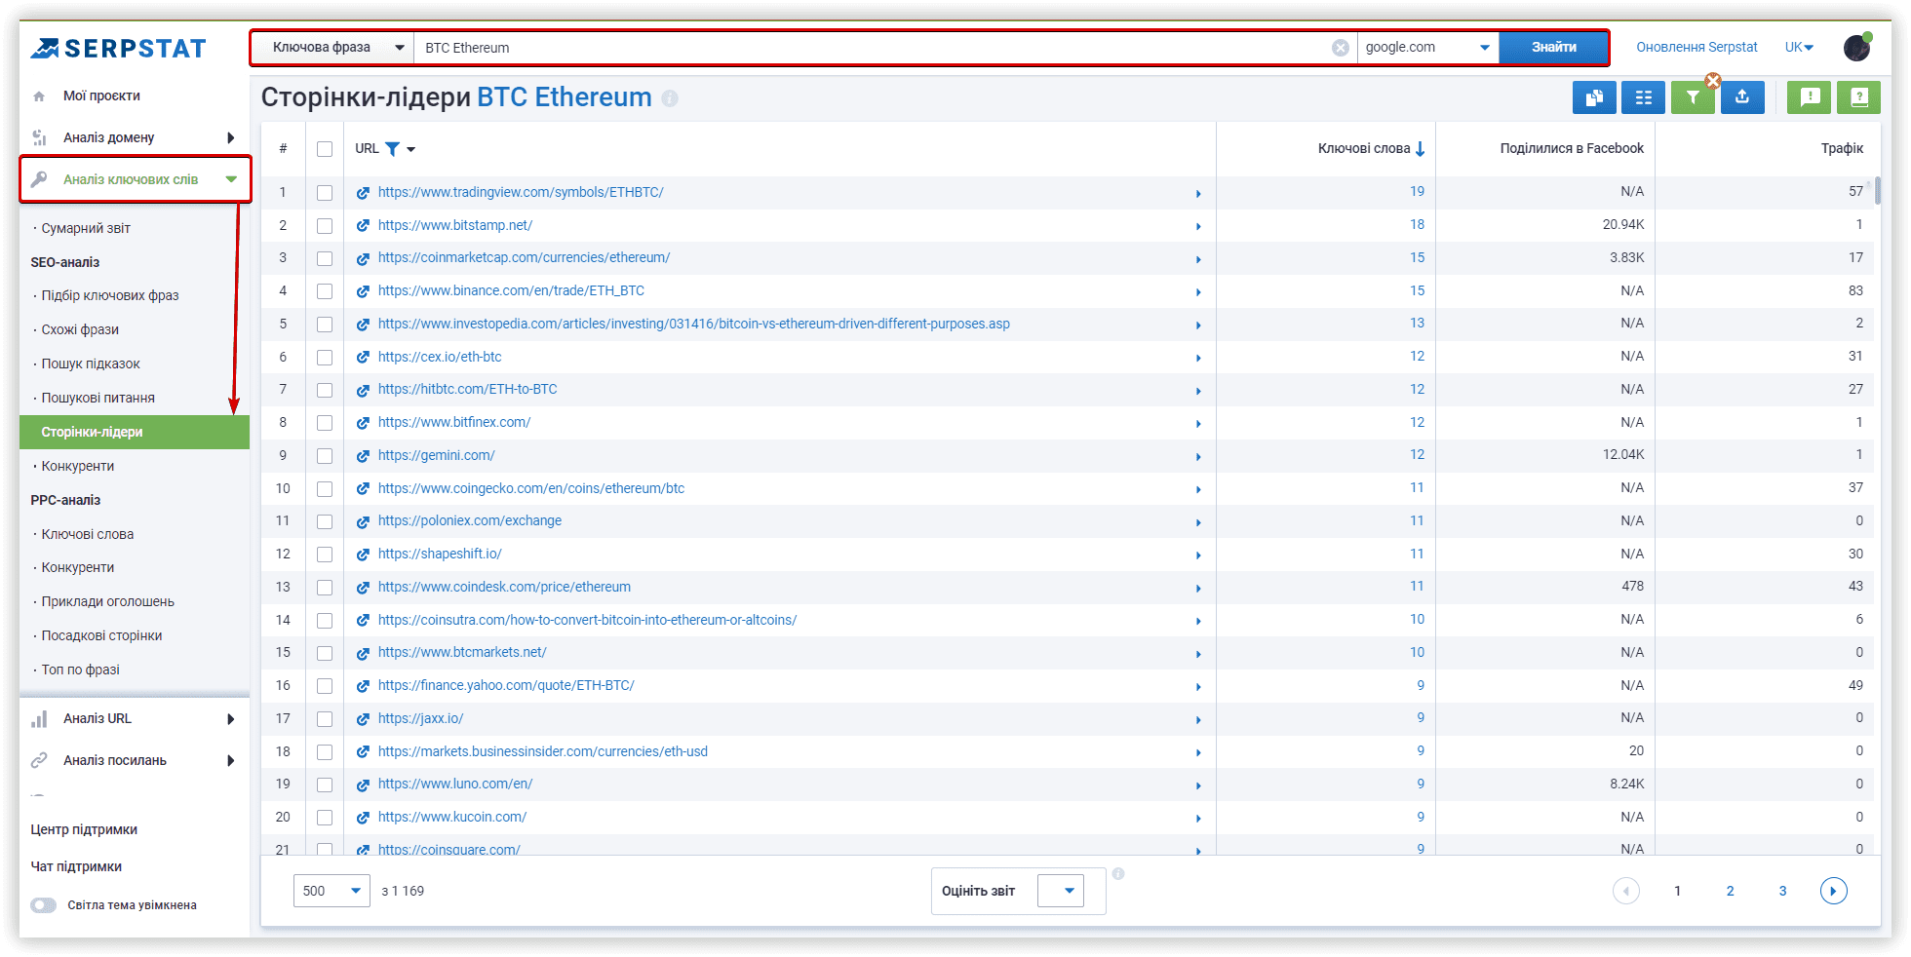Open Сумарний звіт in the sidebar
Viewport: 1911px width, 957px height.
click(x=86, y=228)
